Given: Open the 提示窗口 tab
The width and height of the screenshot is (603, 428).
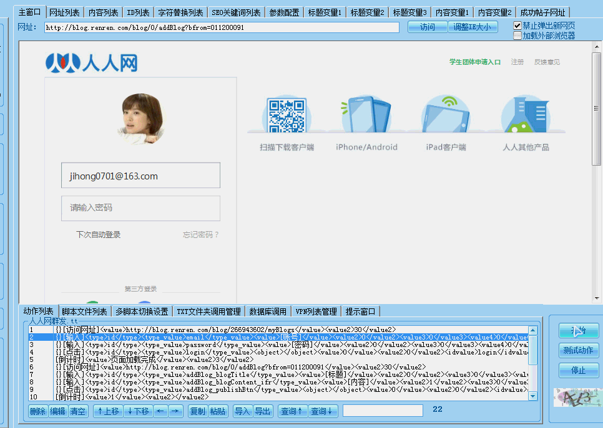Looking at the screenshot, I should pyautogui.click(x=360, y=311).
